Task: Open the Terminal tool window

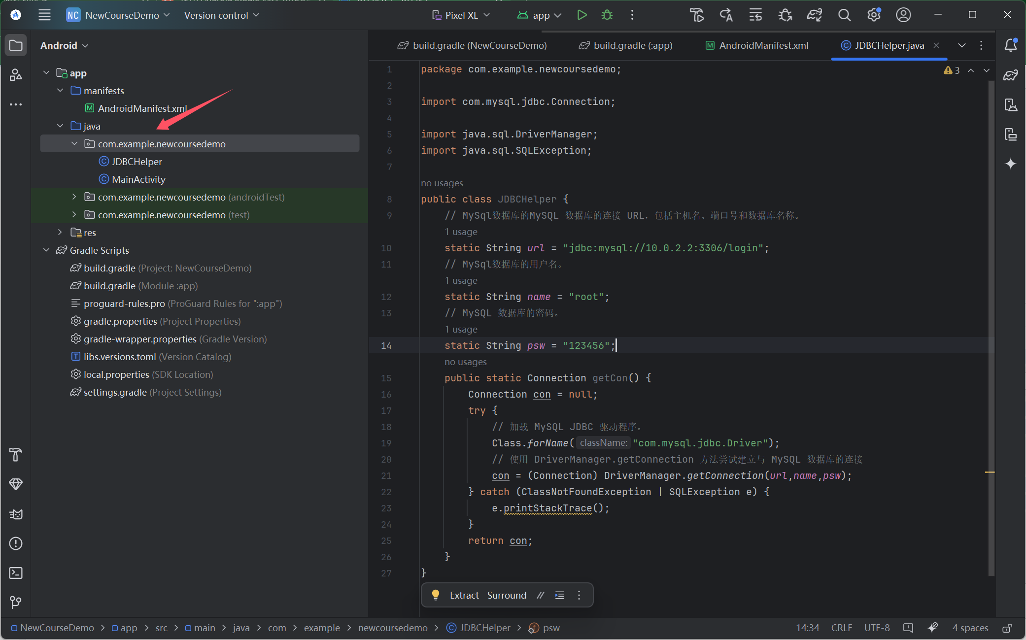Action: [x=16, y=573]
